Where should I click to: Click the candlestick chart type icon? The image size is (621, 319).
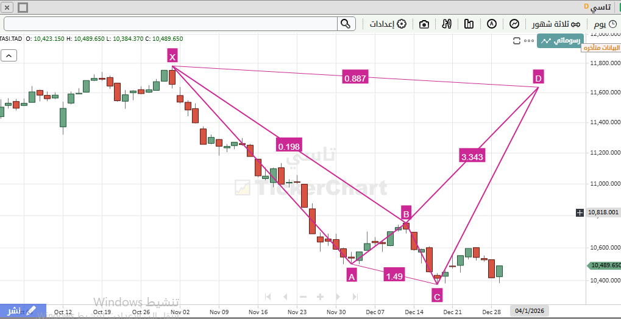(x=469, y=24)
